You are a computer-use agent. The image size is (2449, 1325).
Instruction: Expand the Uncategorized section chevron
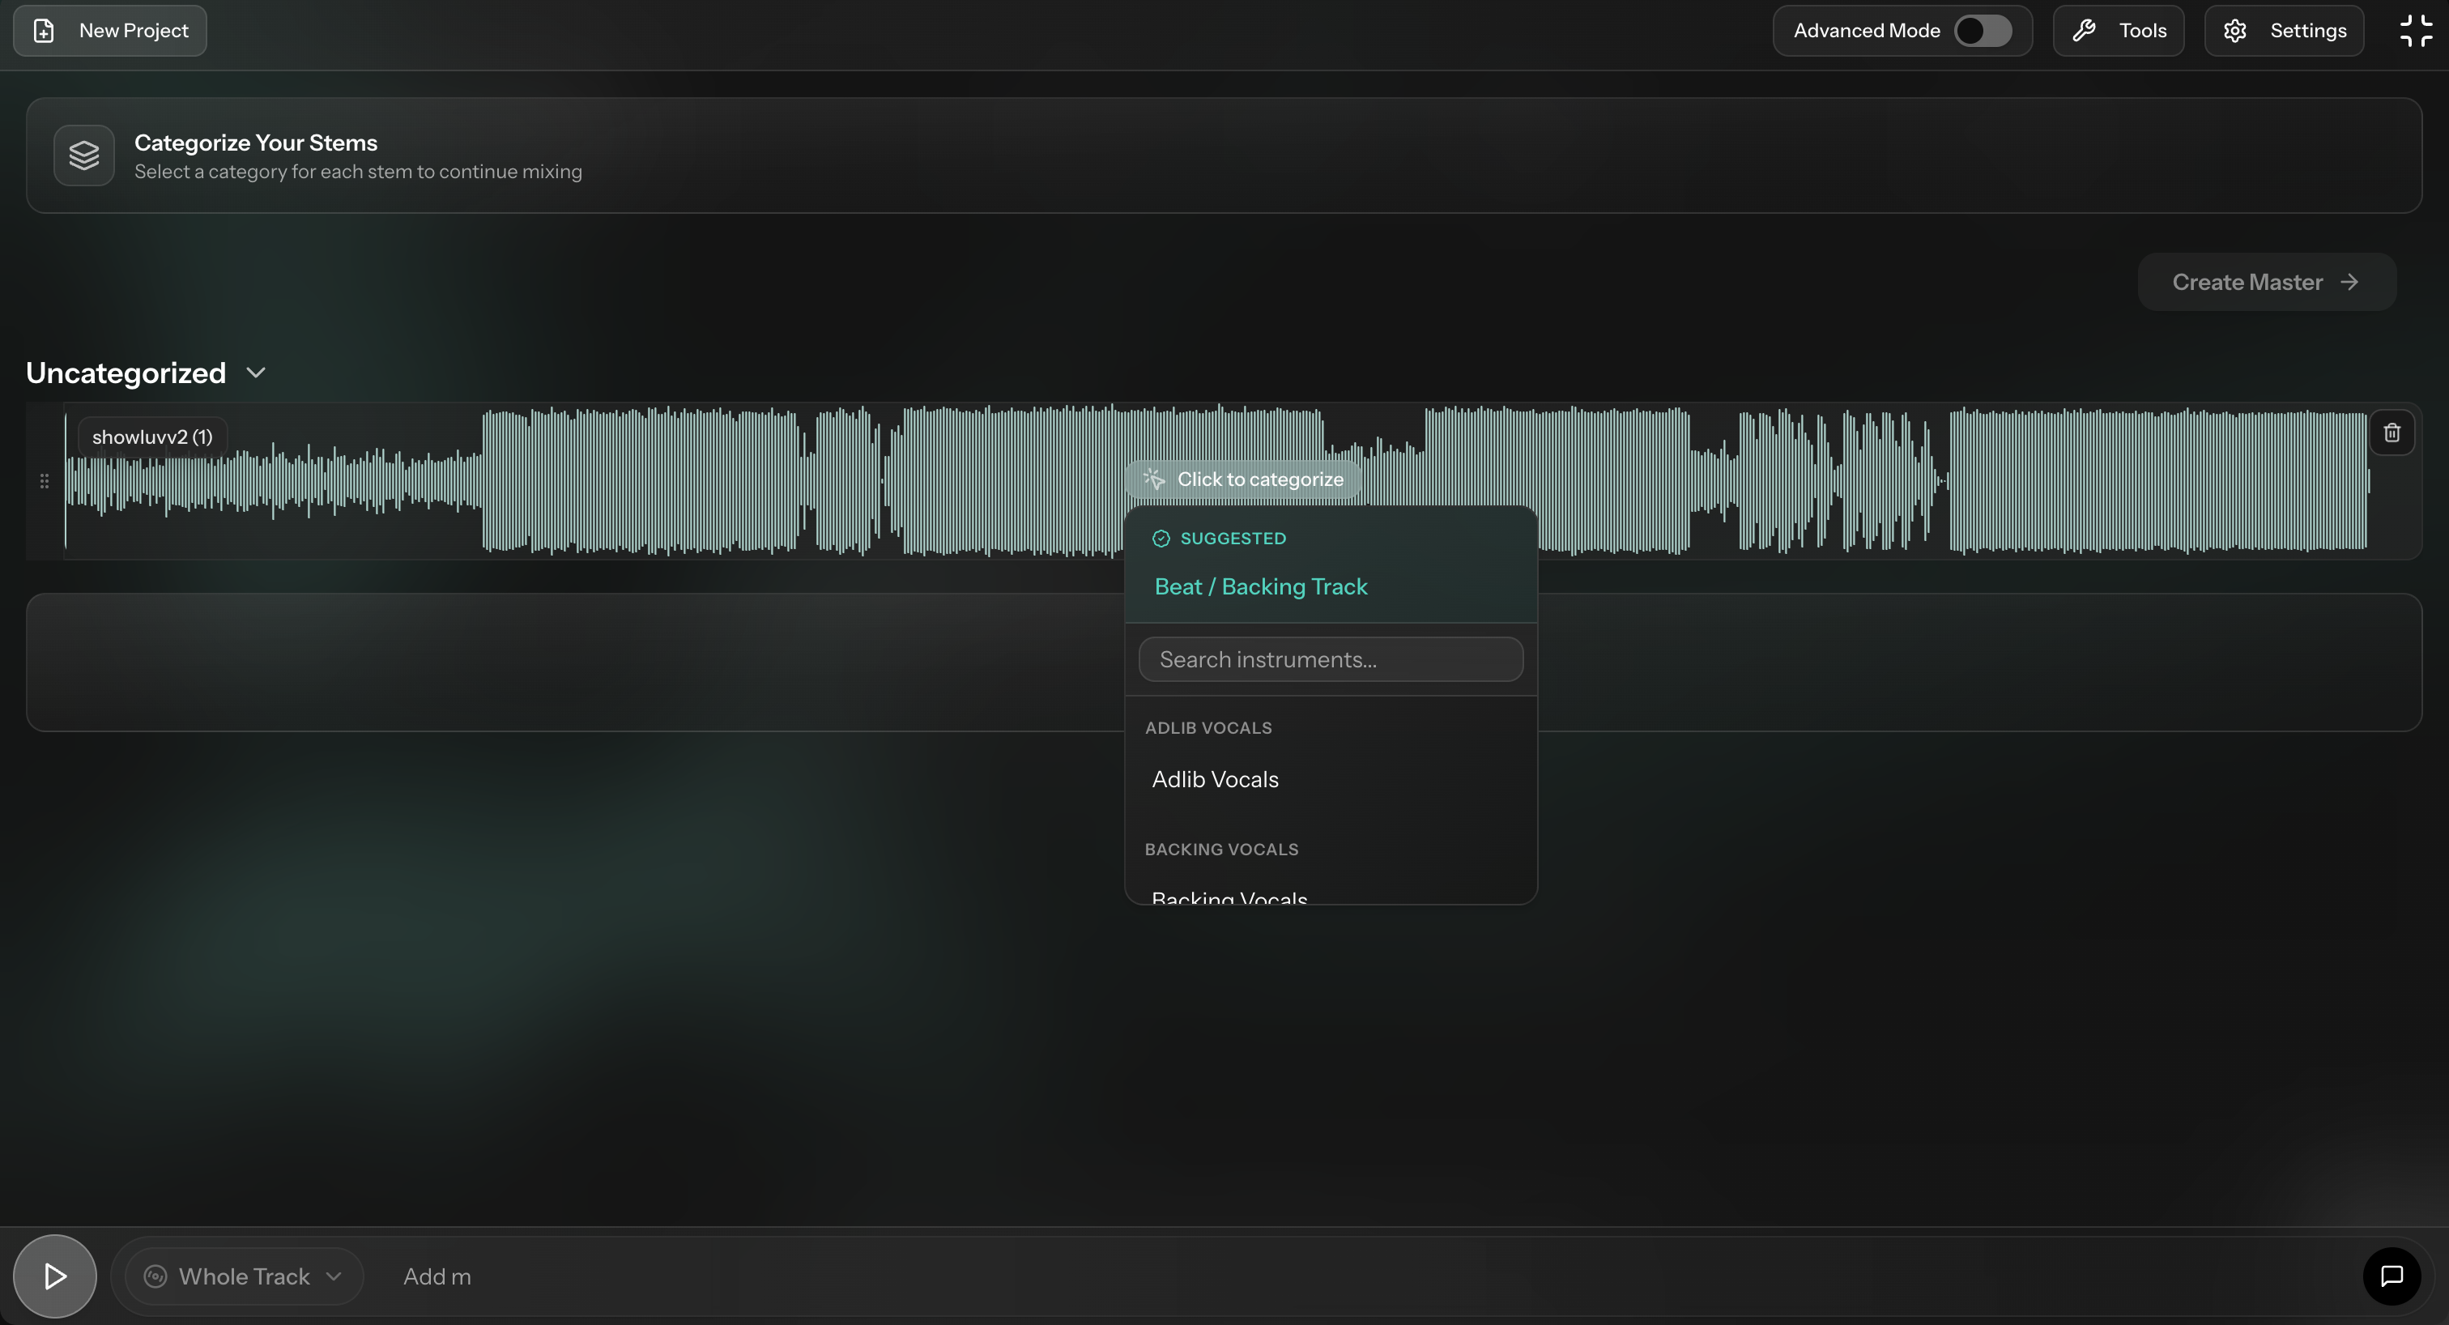point(255,373)
